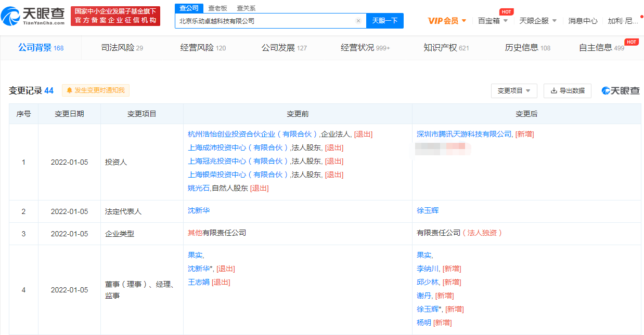The image size is (644, 335).
Task: Expand the 天眼企服 menu
Action: tap(538, 21)
